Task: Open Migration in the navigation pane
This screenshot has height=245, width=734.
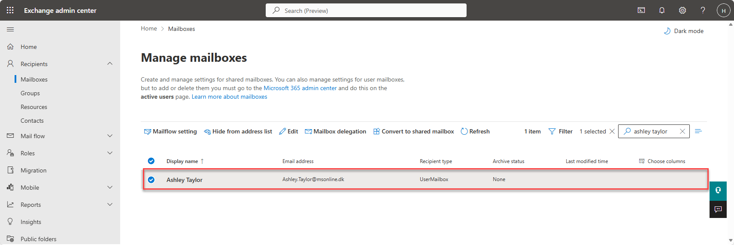Action: tap(33, 170)
